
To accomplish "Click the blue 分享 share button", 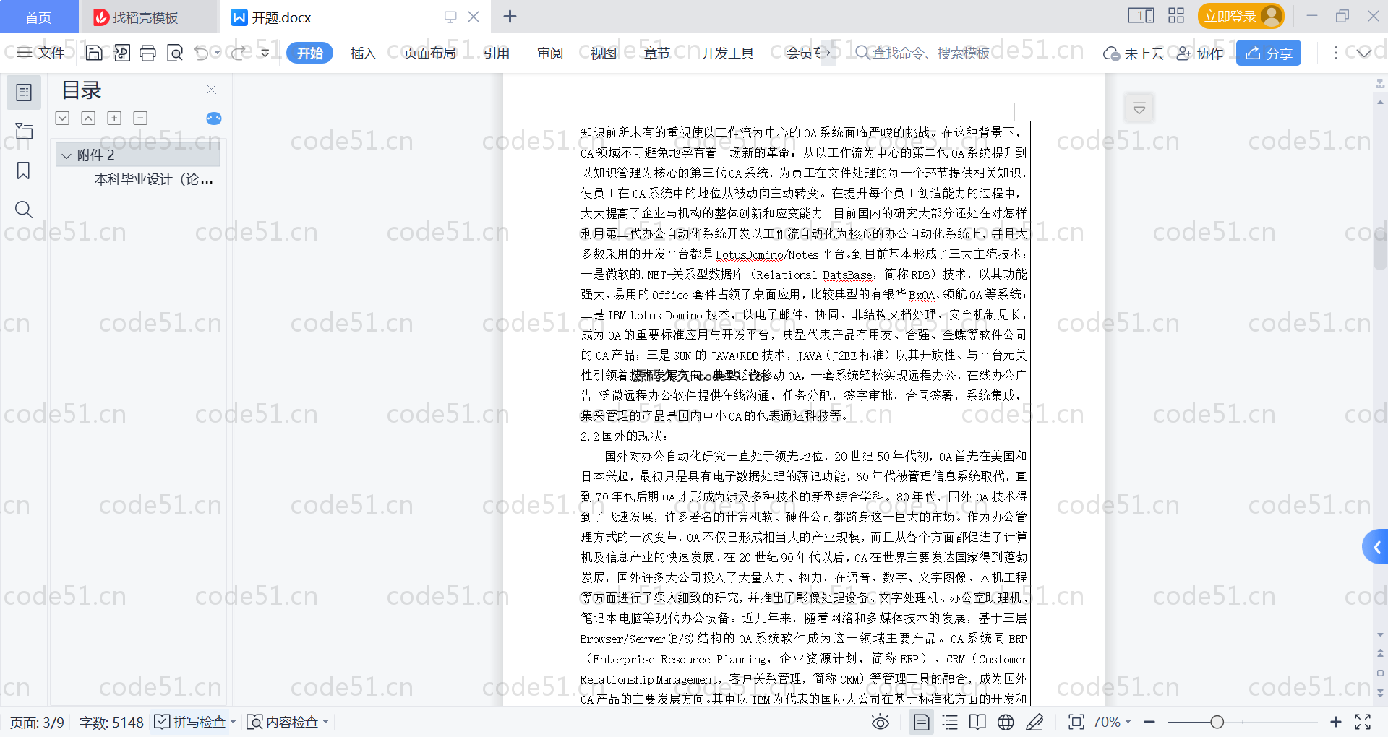I will pyautogui.click(x=1268, y=53).
